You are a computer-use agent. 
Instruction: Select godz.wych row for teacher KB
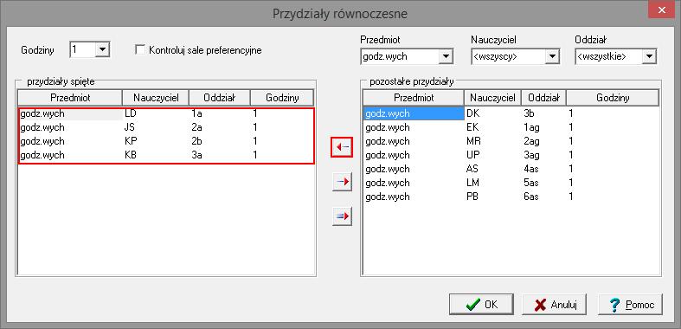pos(166,155)
